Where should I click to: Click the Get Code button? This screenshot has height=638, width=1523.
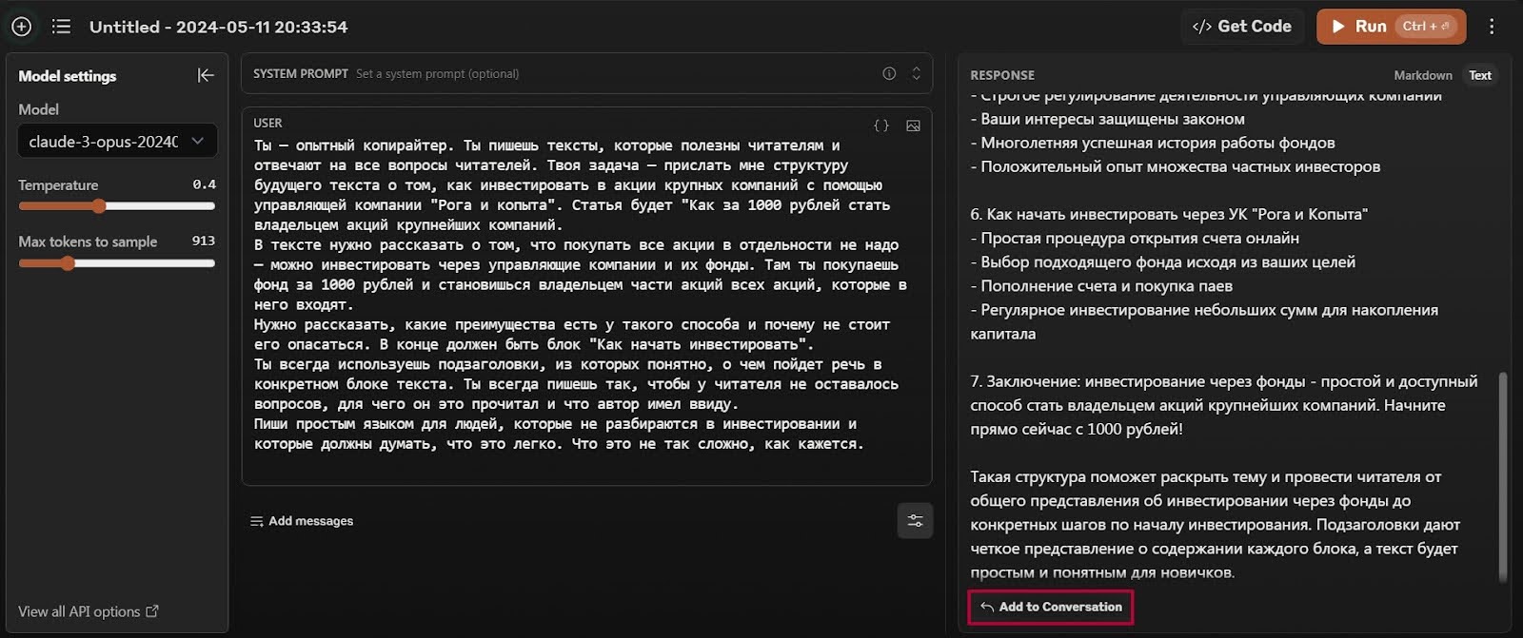click(x=1242, y=27)
